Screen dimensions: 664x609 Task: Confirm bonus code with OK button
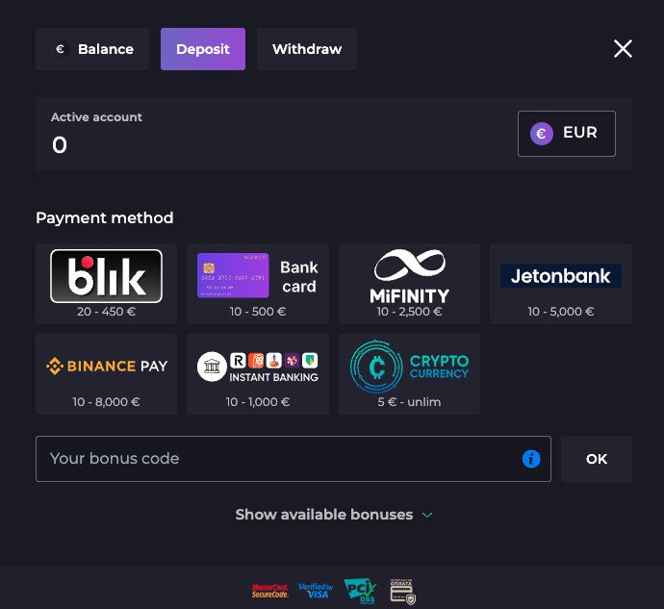(x=597, y=459)
